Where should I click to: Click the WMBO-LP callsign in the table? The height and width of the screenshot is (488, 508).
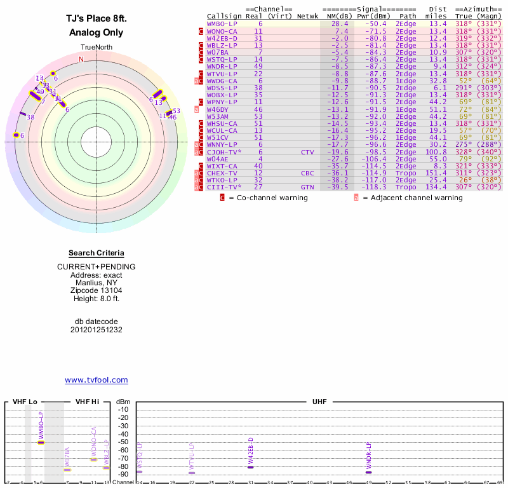tap(222, 24)
